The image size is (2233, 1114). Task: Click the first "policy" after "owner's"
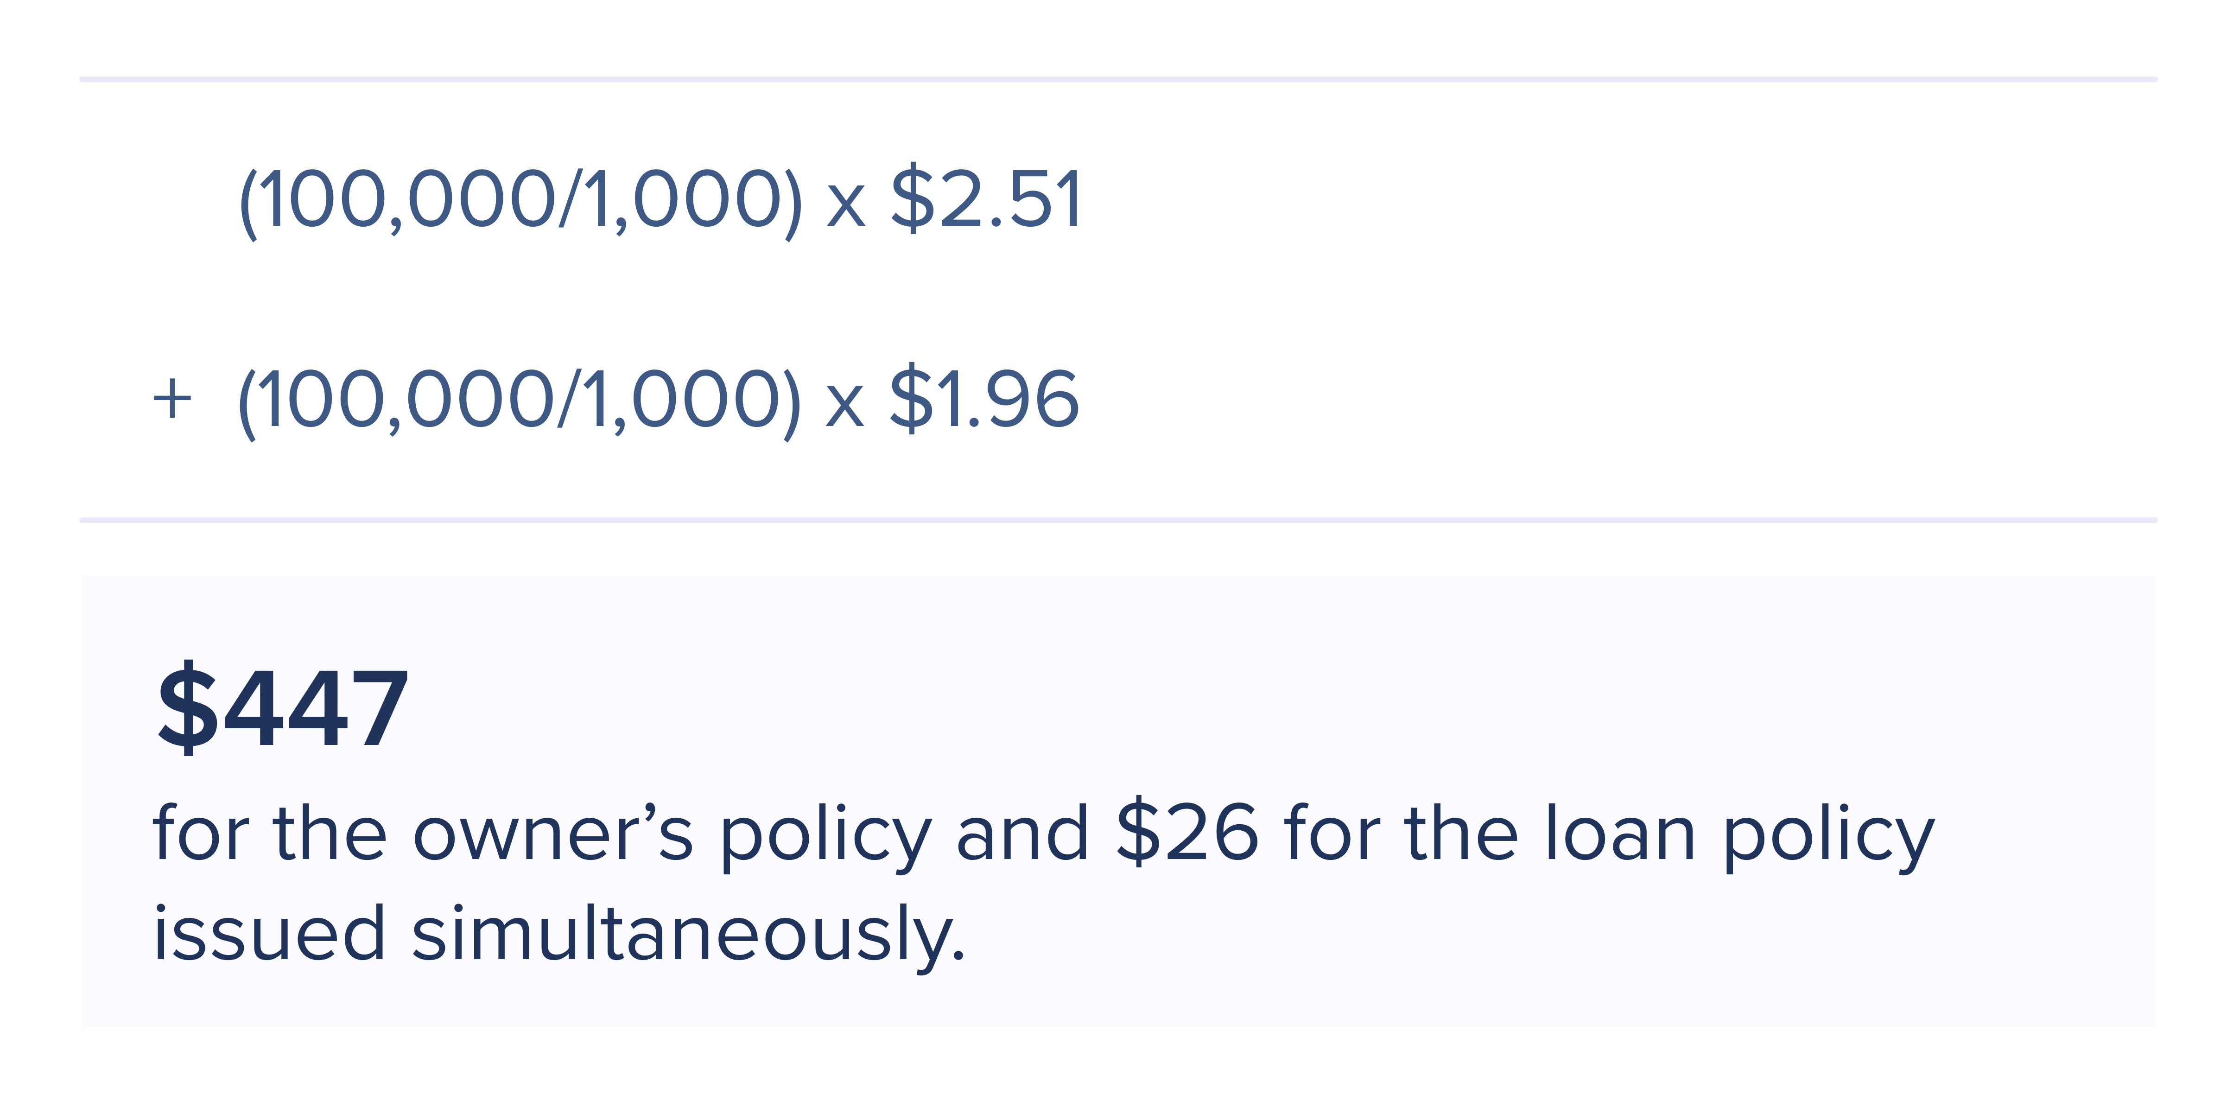pos(825,837)
